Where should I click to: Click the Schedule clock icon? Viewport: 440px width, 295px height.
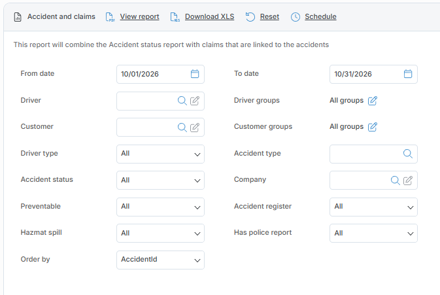pyautogui.click(x=296, y=17)
